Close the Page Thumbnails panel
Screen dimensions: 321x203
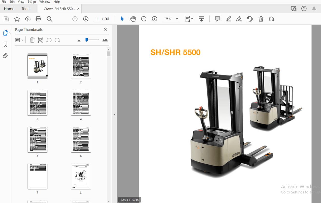[x=105, y=29]
